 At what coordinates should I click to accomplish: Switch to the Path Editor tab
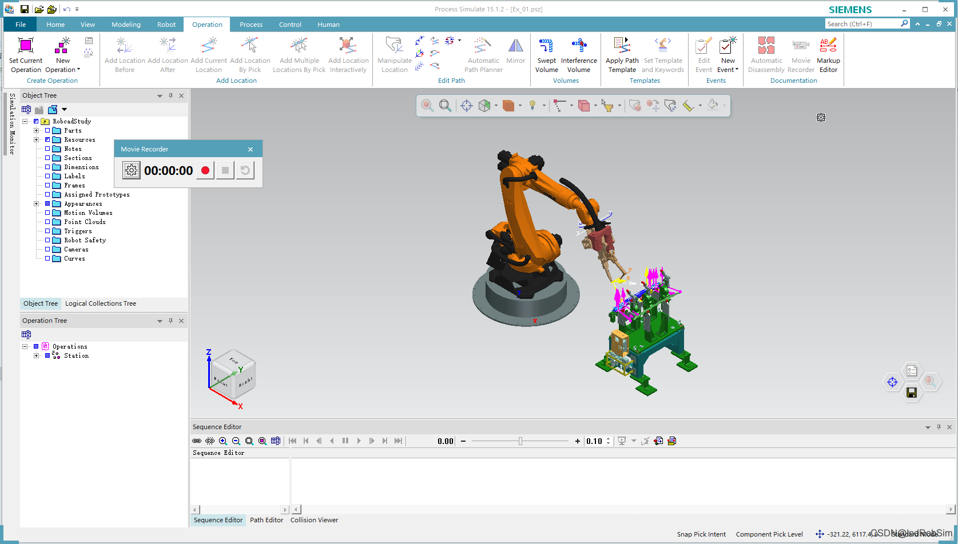pyautogui.click(x=267, y=520)
